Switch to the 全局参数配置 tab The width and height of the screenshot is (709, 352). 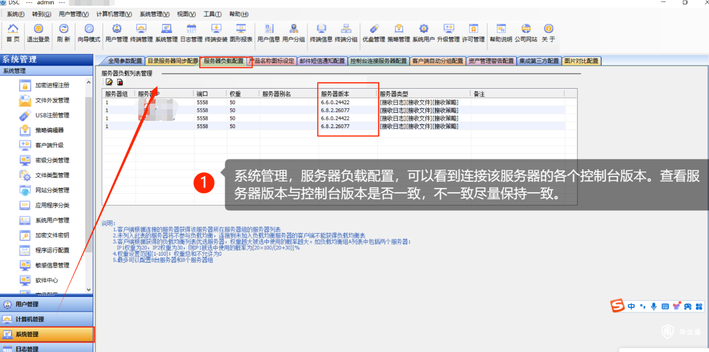coord(125,61)
